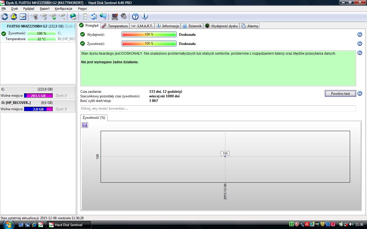Click the comment field to add a comment
367x229 pixels.
tap(218, 108)
